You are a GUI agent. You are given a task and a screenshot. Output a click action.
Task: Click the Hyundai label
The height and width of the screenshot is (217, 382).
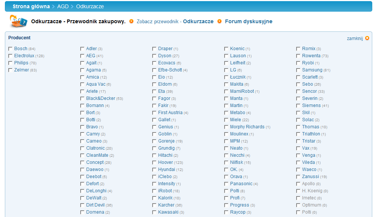coord(167,169)
